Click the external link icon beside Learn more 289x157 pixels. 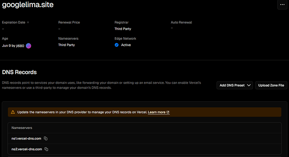(x=168, y=112)
